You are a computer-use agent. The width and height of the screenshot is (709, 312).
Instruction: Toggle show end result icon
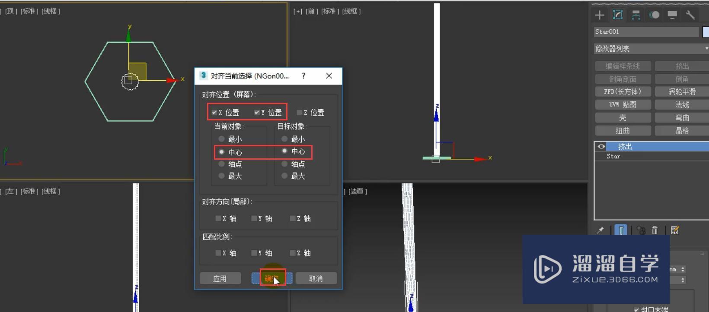(621, 230)
